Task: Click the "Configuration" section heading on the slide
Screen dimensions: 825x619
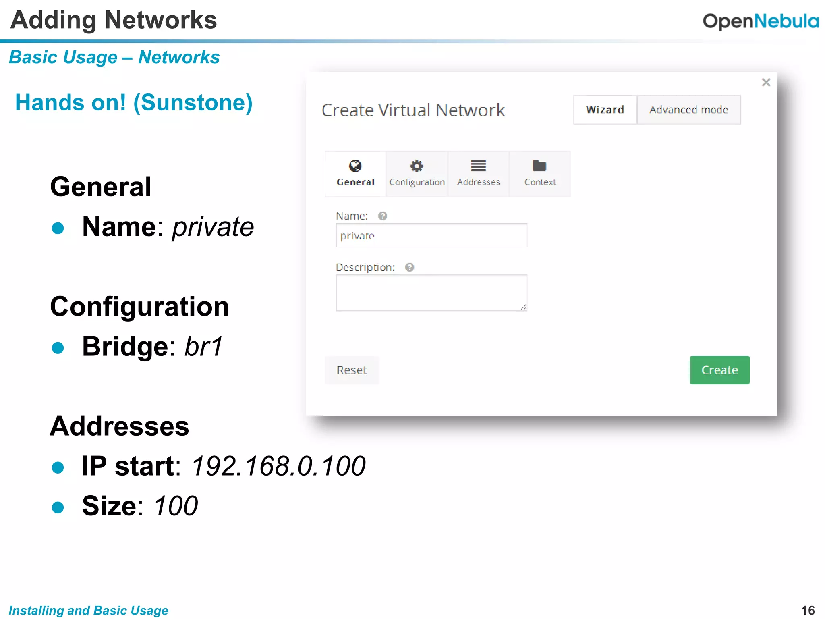Action: (x=139, y=307)
